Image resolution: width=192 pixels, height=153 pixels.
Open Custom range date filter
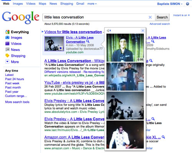(16, 96)
